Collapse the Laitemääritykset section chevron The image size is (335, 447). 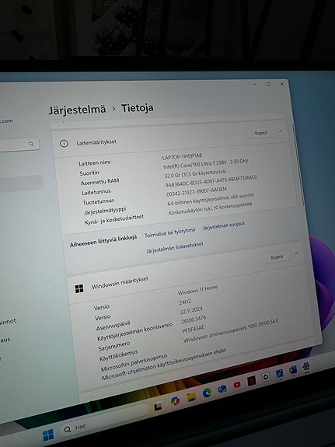pos(281,131)
